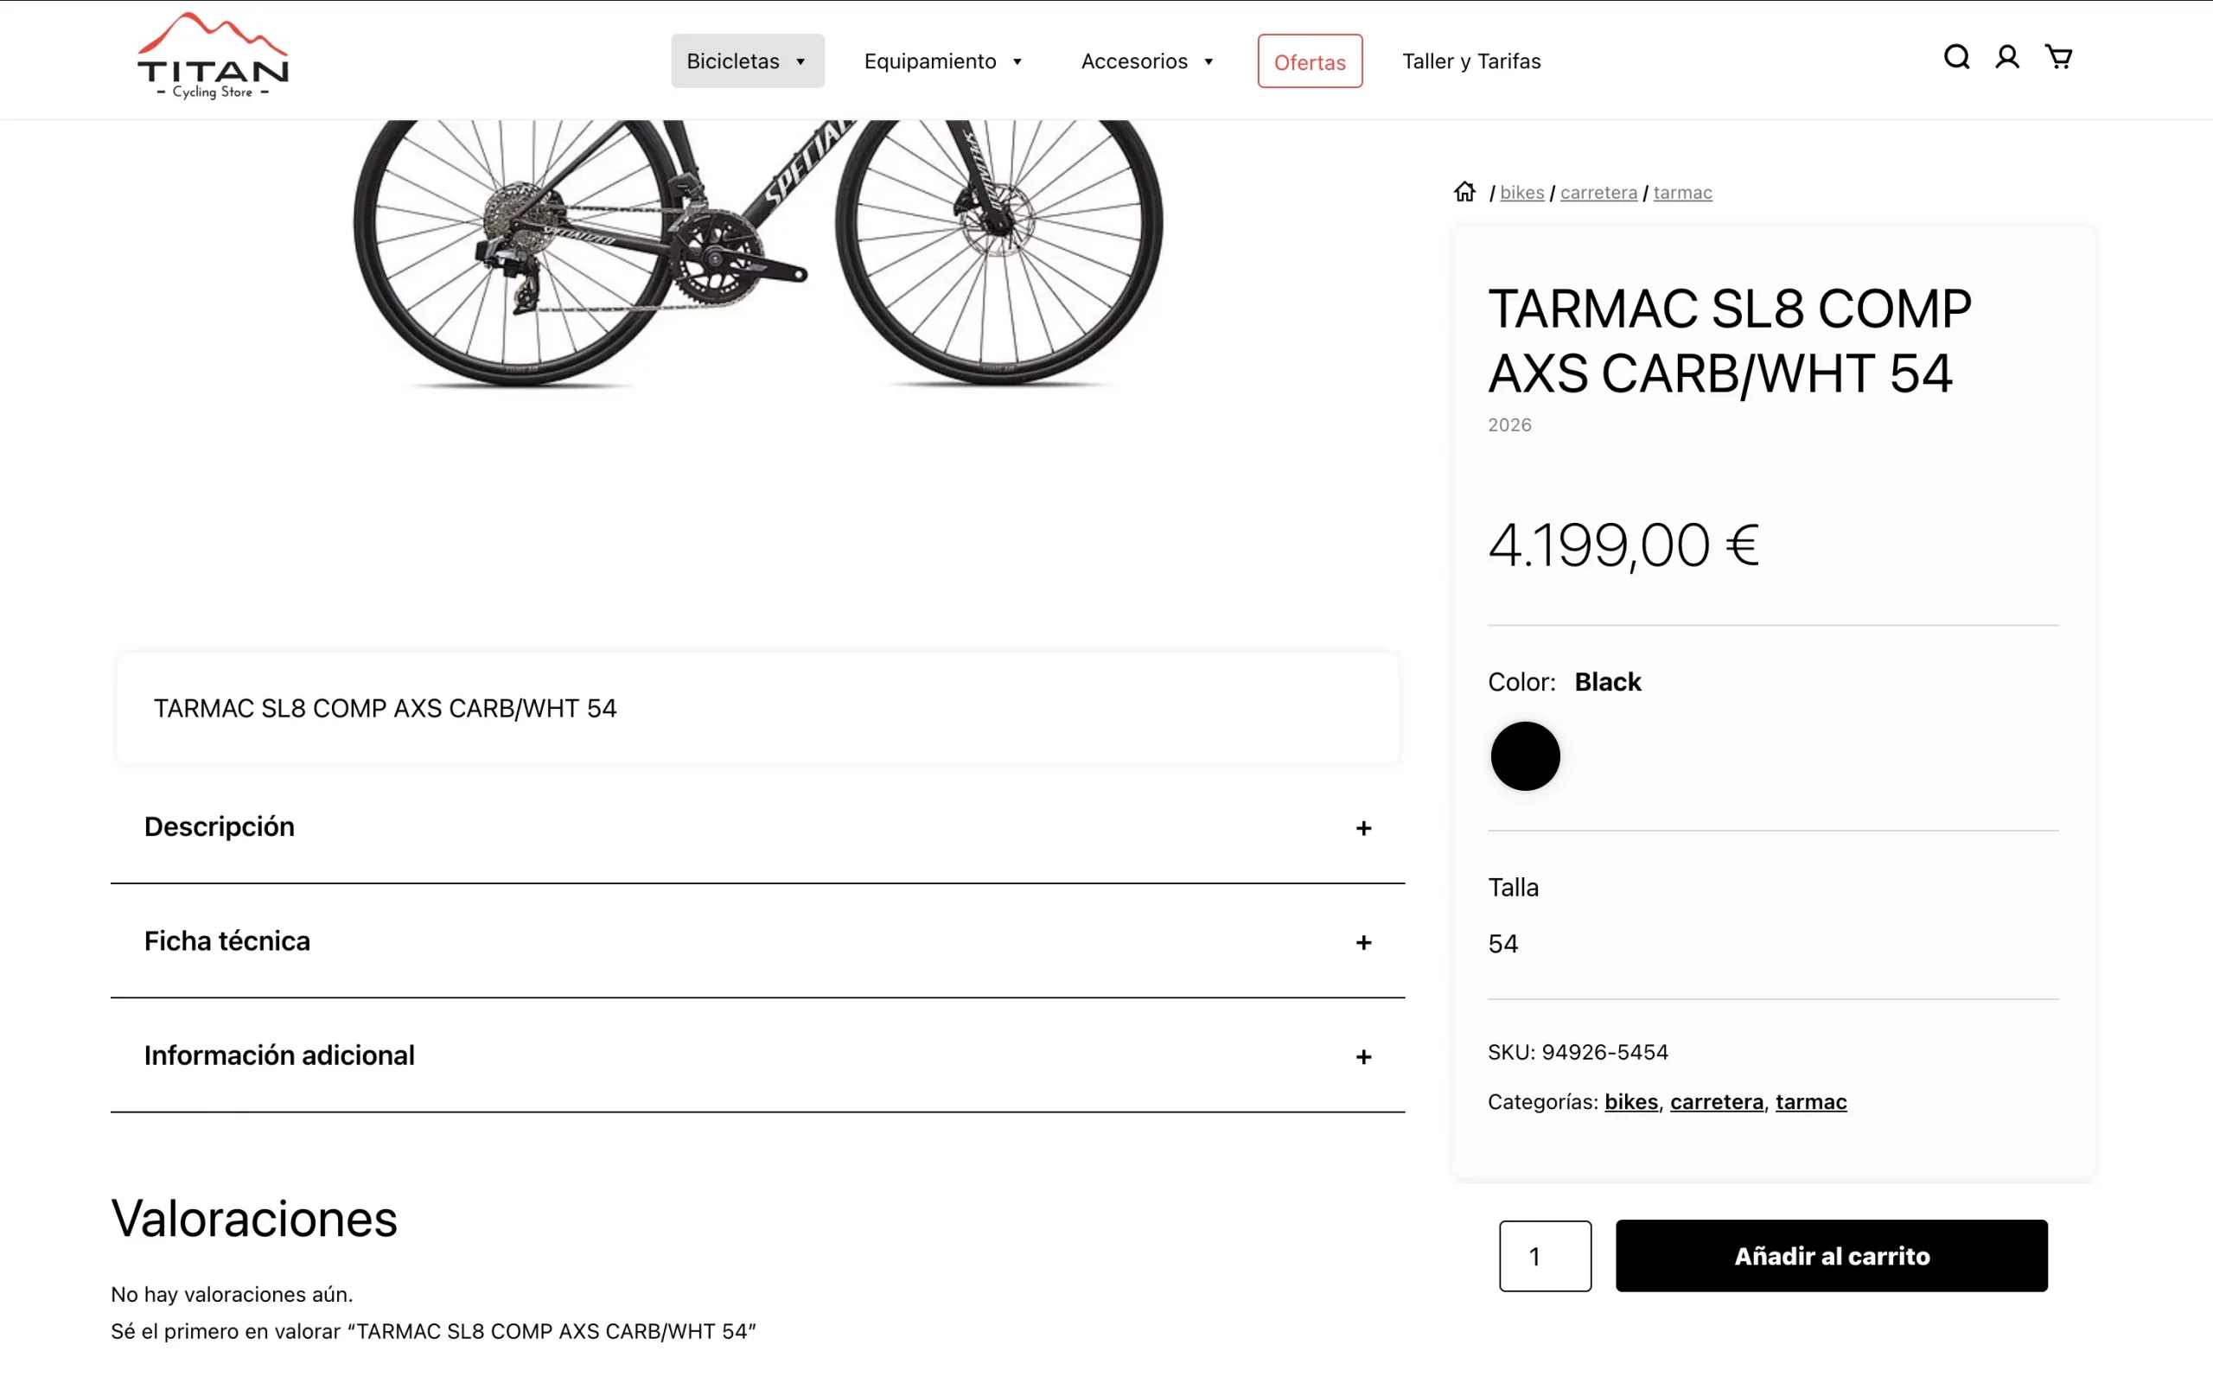Open the tarmac breadcrumb link
Image resolution: width=2213 pixels, height=1383 pixels.
click(x=1682, y=193)
